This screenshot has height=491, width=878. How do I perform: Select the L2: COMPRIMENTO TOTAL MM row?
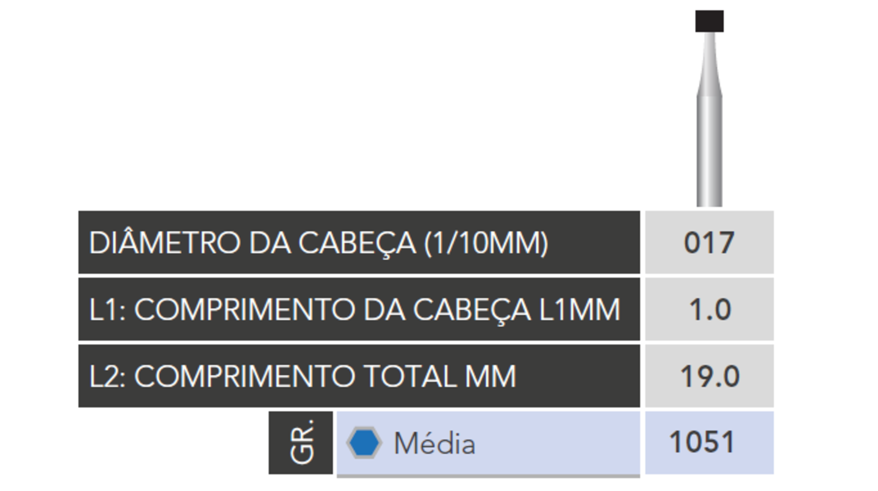click(359, 376)
